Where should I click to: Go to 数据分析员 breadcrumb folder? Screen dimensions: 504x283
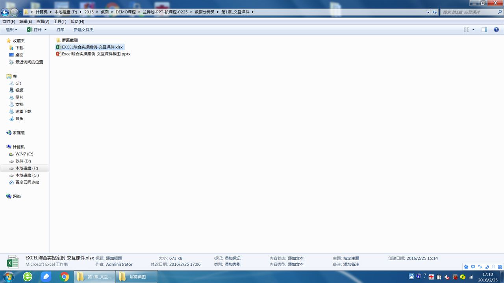point(205,12)
